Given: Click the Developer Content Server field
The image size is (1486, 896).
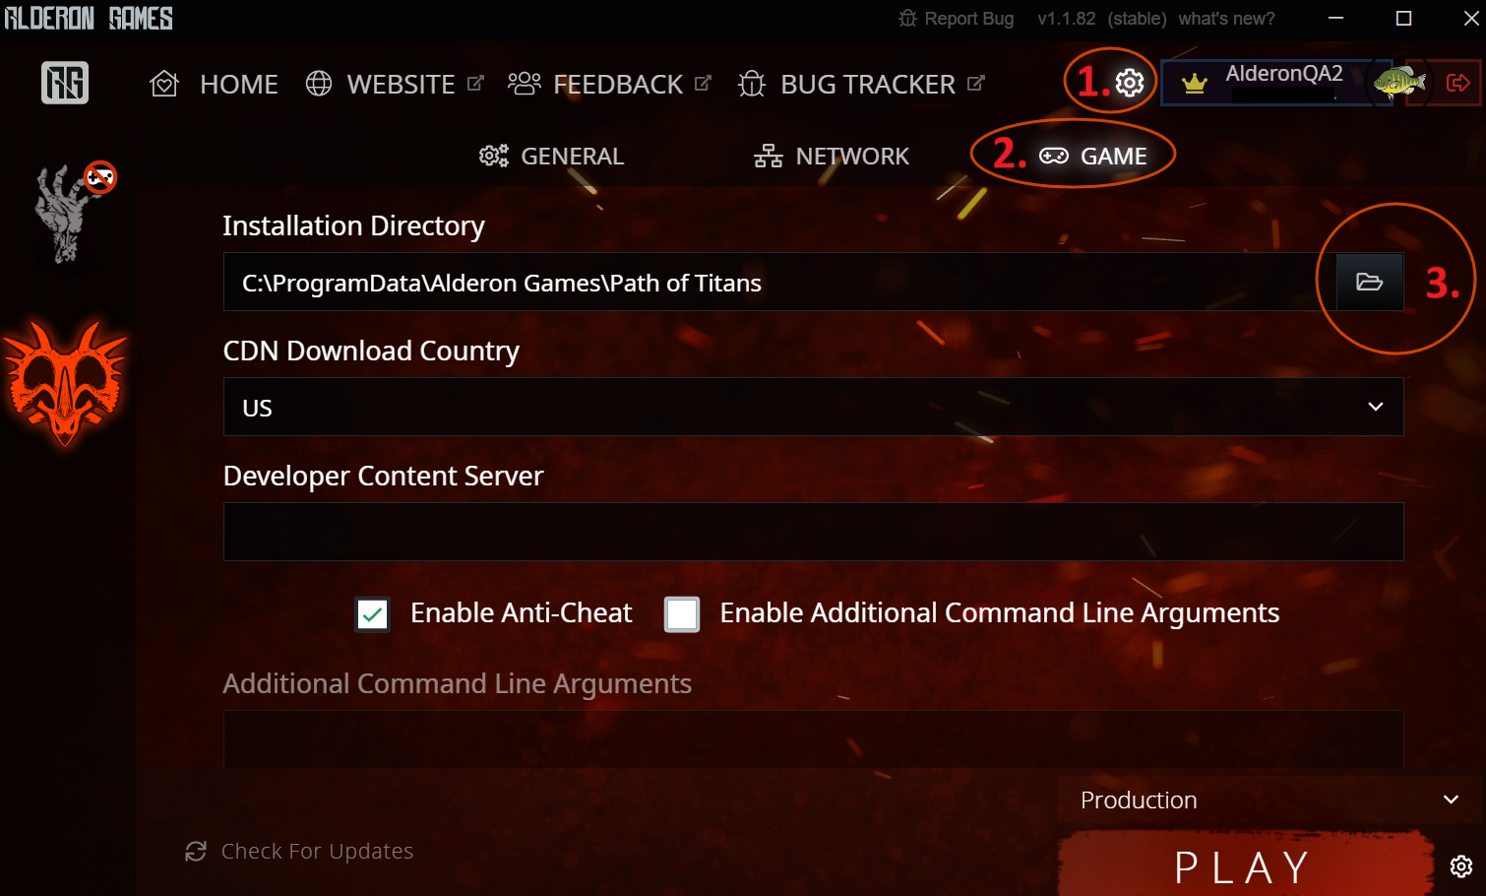Looking at the screenshot, I should [813, 532].
